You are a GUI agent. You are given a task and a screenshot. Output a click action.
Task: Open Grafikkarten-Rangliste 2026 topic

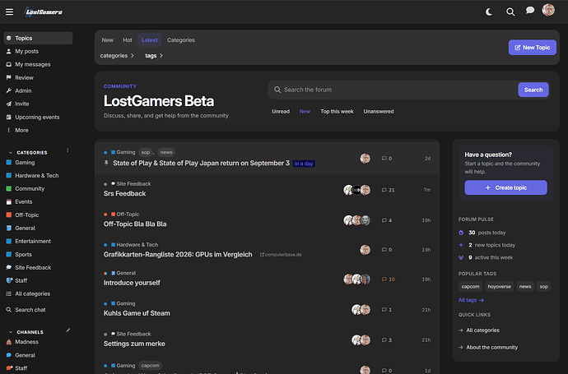(178, 254)
